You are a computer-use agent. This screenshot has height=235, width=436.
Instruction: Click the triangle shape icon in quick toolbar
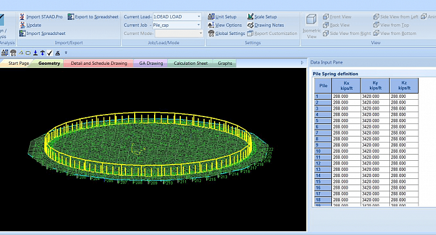coord(21,52)
